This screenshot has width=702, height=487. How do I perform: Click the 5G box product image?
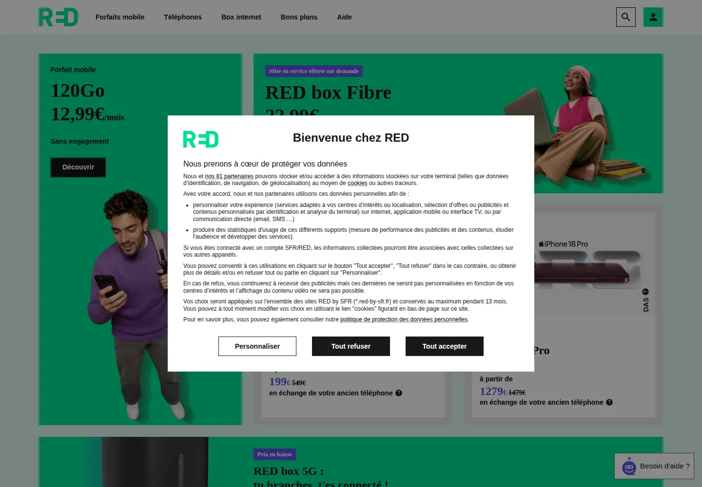point(155,462)
